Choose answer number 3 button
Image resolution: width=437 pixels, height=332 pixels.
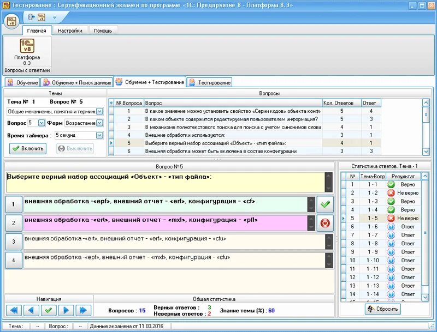click(13, 242)
